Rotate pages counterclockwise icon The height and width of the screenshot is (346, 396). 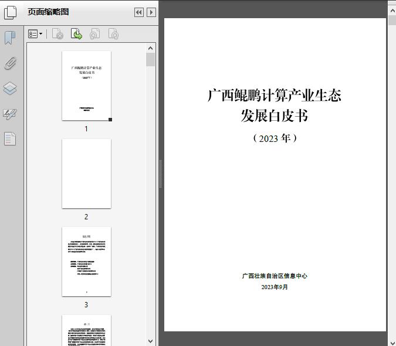coord(94,34)
